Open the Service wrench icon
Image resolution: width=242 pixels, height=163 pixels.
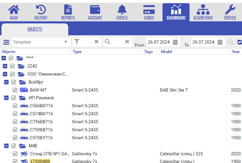point(230,10)
